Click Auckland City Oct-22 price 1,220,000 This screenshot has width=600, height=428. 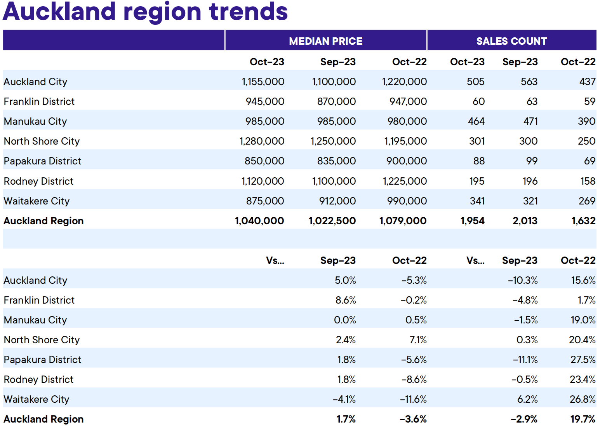click(404, 82)
